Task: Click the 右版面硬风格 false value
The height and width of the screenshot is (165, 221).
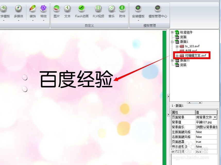Action: click(206, 137)
